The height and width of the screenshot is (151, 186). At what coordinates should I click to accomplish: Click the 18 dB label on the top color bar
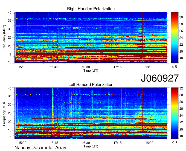[x=181, y=58]
